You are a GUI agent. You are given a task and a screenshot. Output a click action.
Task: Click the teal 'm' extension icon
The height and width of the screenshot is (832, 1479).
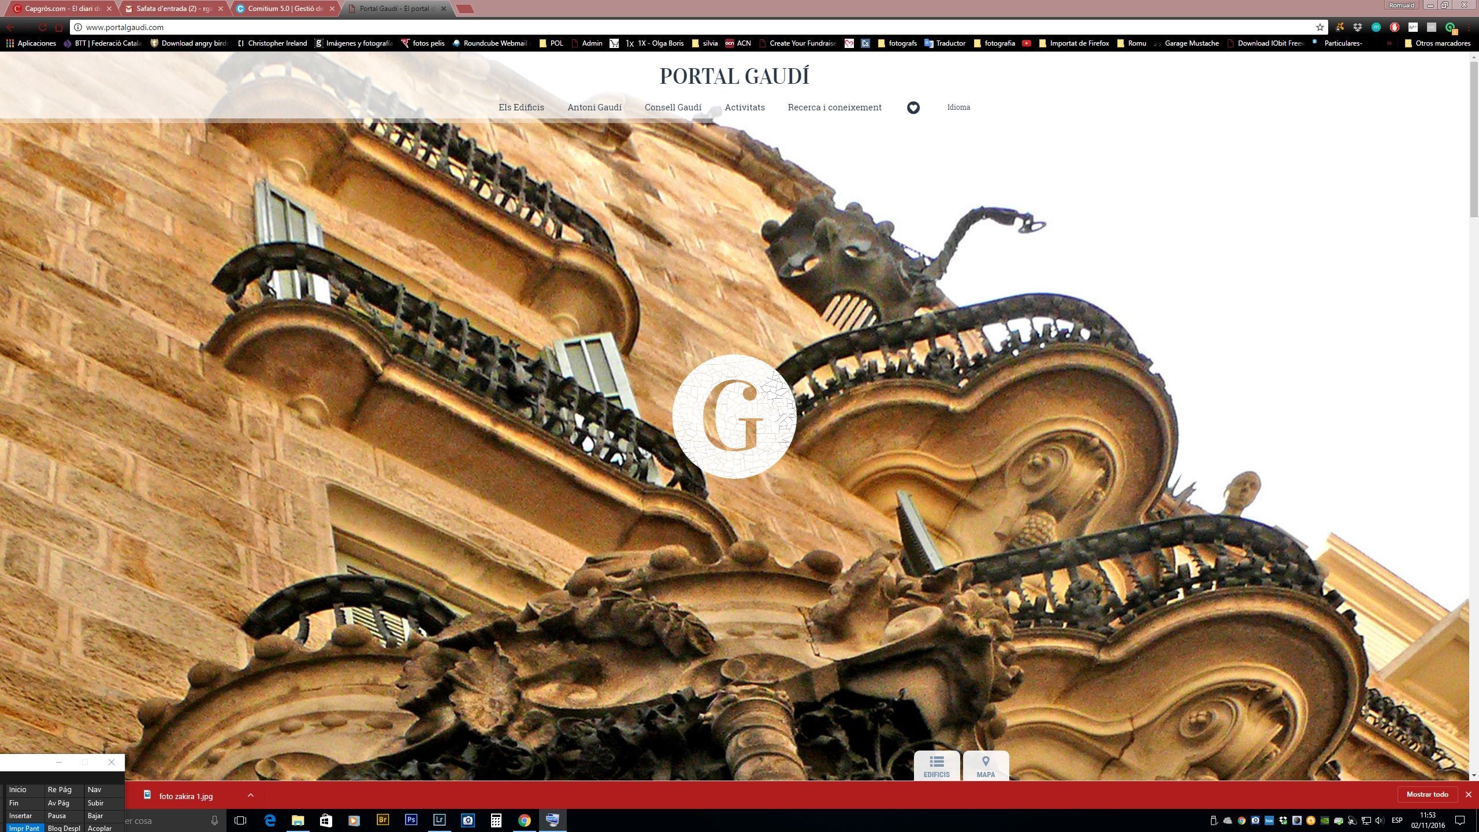coord(1376,27)
